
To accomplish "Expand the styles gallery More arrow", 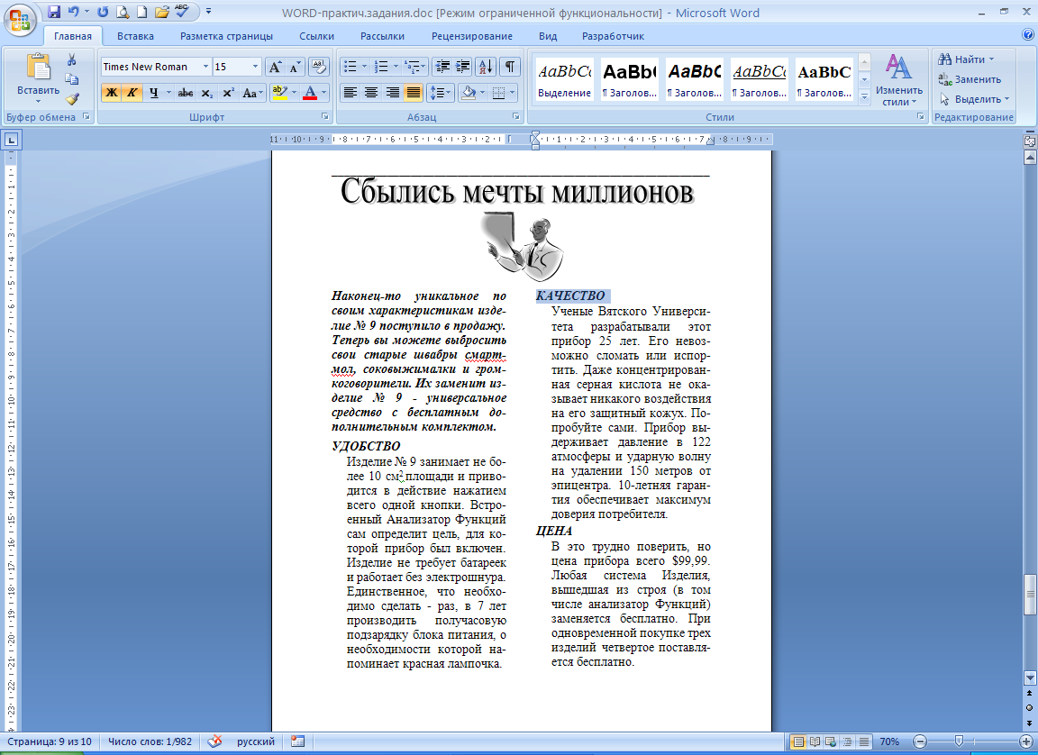I will pos(864,96).
